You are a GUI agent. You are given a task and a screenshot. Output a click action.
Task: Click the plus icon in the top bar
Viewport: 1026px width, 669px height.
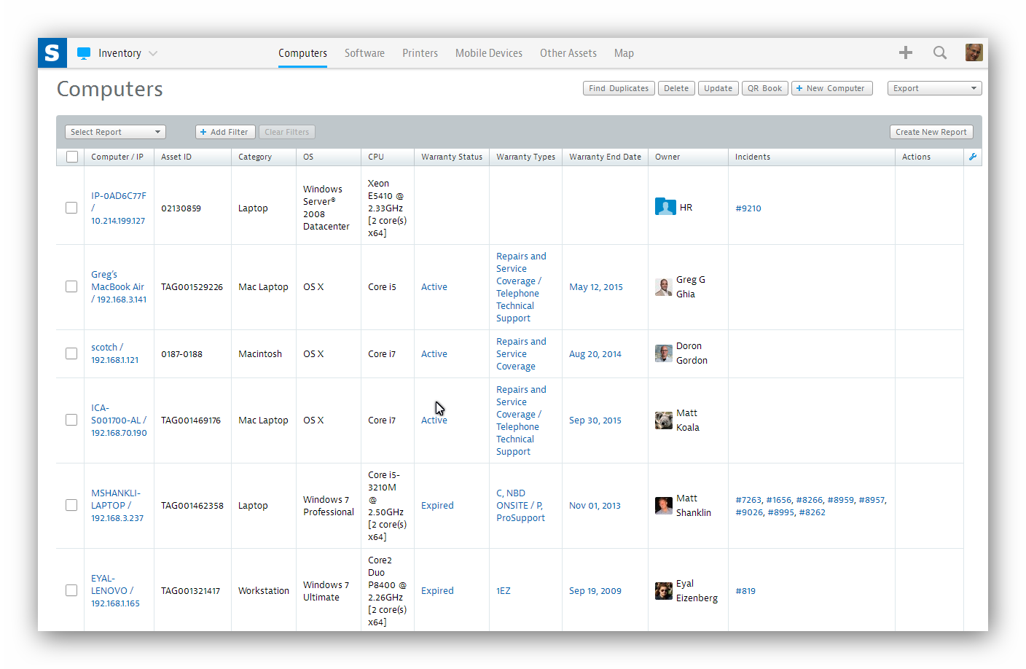click(x=906, y=52)
